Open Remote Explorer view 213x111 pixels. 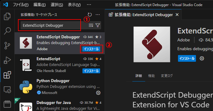(x=7, y=89)
